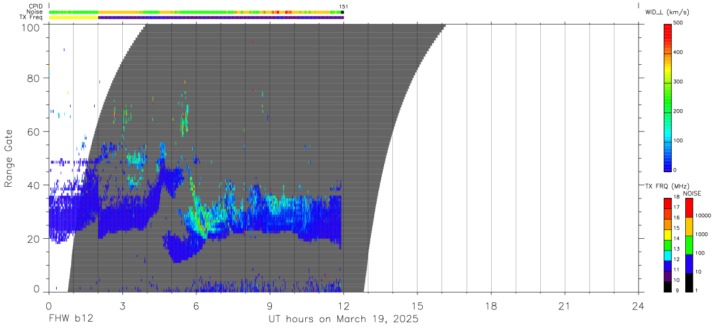The width and height of the screenshot is (718, 331).
Task: Click '20' on the Range Gate axis
Action: (34, 238)
